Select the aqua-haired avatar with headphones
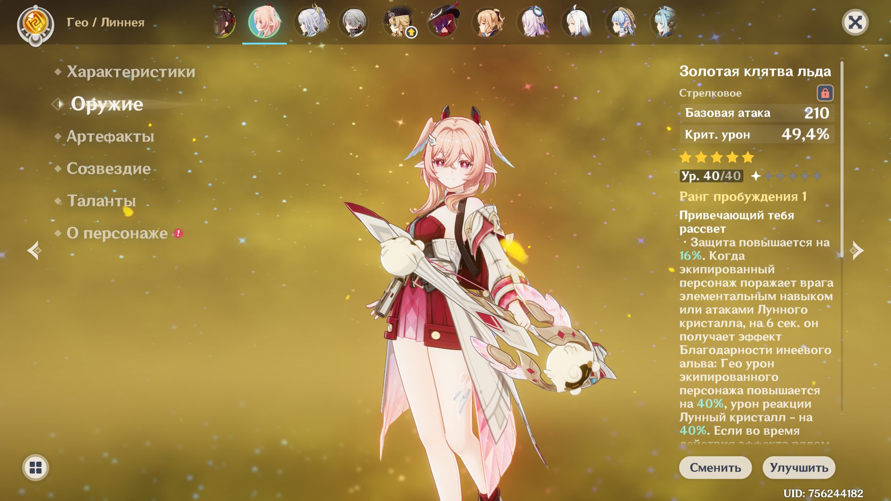Viewport: 891px width, 501px height. (x=665, y=22)
